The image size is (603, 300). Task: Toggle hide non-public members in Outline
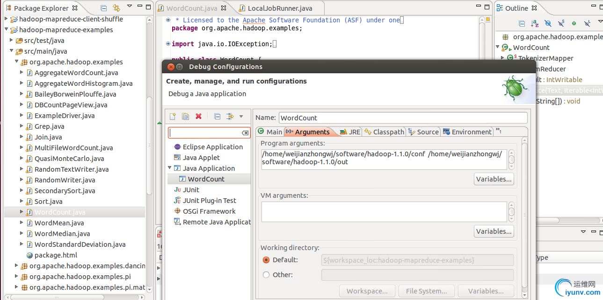[x=574, y=23]
